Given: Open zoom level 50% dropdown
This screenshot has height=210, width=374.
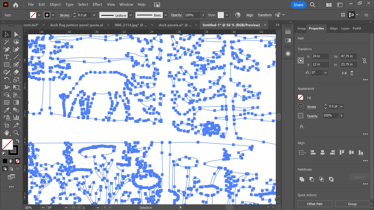Looking at the screenshot, I should [x=43, y=207].
